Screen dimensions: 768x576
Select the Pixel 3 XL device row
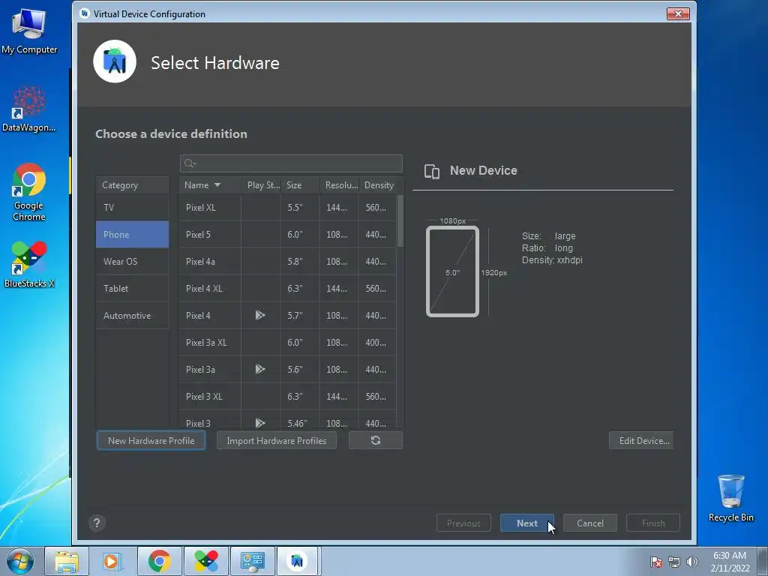click(x=287, y=396)
